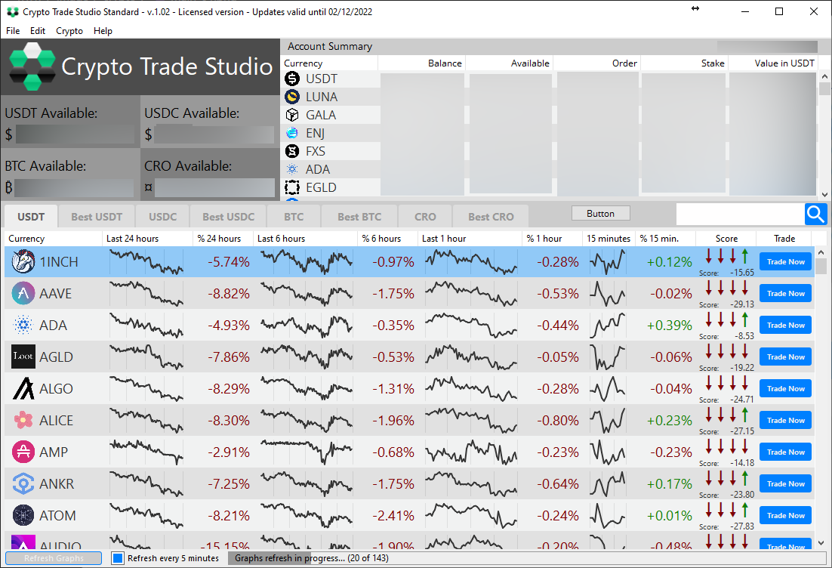Image resolution: width=832 pixels, height=568 pixels.
Task: Open the Crypto menu
Action: point(69,31)
